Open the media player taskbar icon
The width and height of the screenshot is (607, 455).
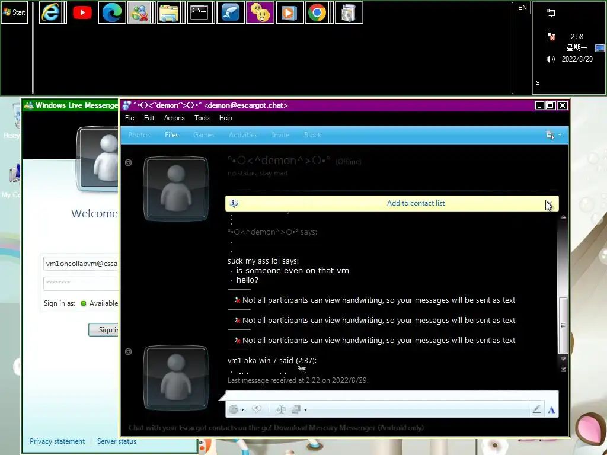pyautogui.click(x=289, y=12)
